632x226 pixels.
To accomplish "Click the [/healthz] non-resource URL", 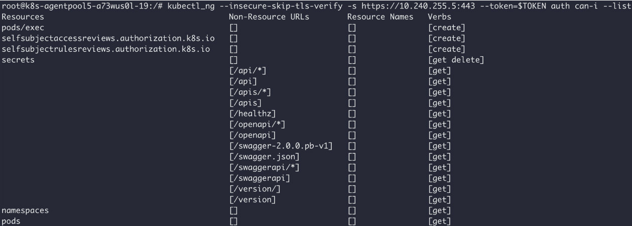I will click(252, 114).
